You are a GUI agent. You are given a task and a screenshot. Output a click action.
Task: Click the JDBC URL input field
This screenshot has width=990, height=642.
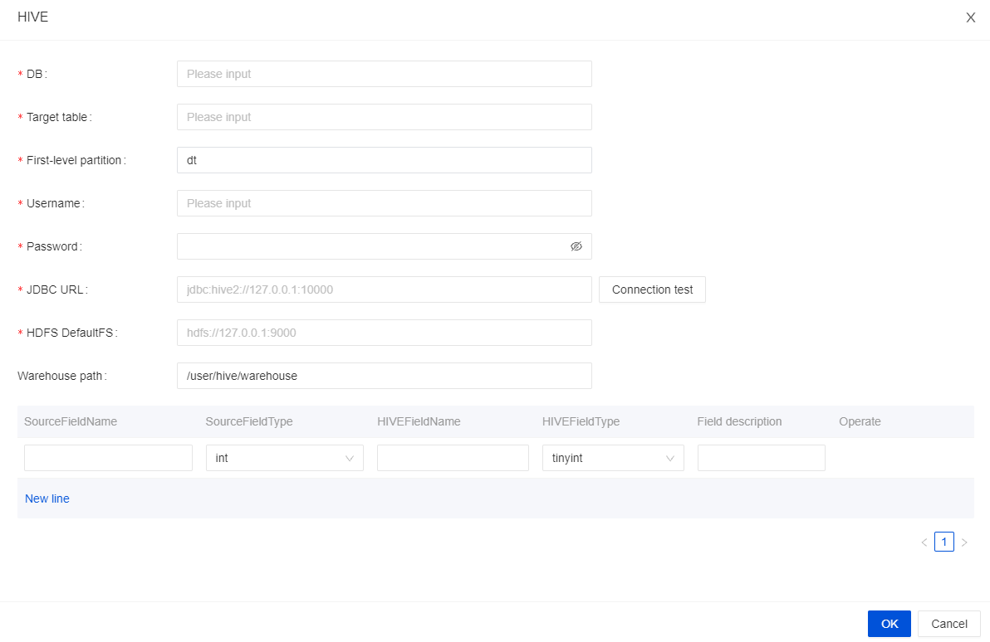[384, 289]
